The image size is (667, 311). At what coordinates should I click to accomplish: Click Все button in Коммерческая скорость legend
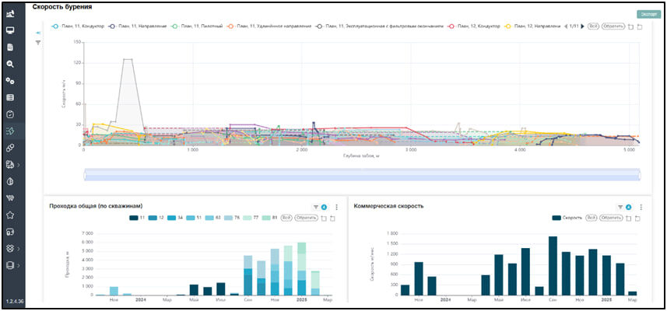tap(591, 218)
